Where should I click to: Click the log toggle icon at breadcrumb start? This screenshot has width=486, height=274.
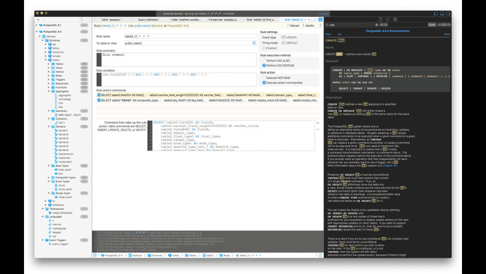pos(95,256)
